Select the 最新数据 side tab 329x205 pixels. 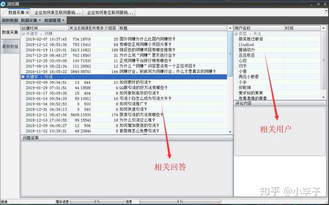point(10,46)
